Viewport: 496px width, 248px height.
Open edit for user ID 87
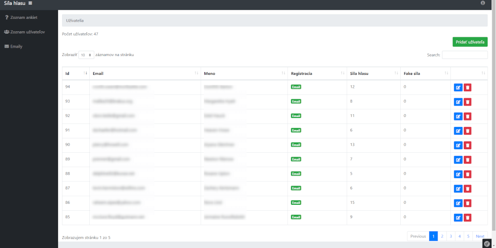click(x=458, y=189)
